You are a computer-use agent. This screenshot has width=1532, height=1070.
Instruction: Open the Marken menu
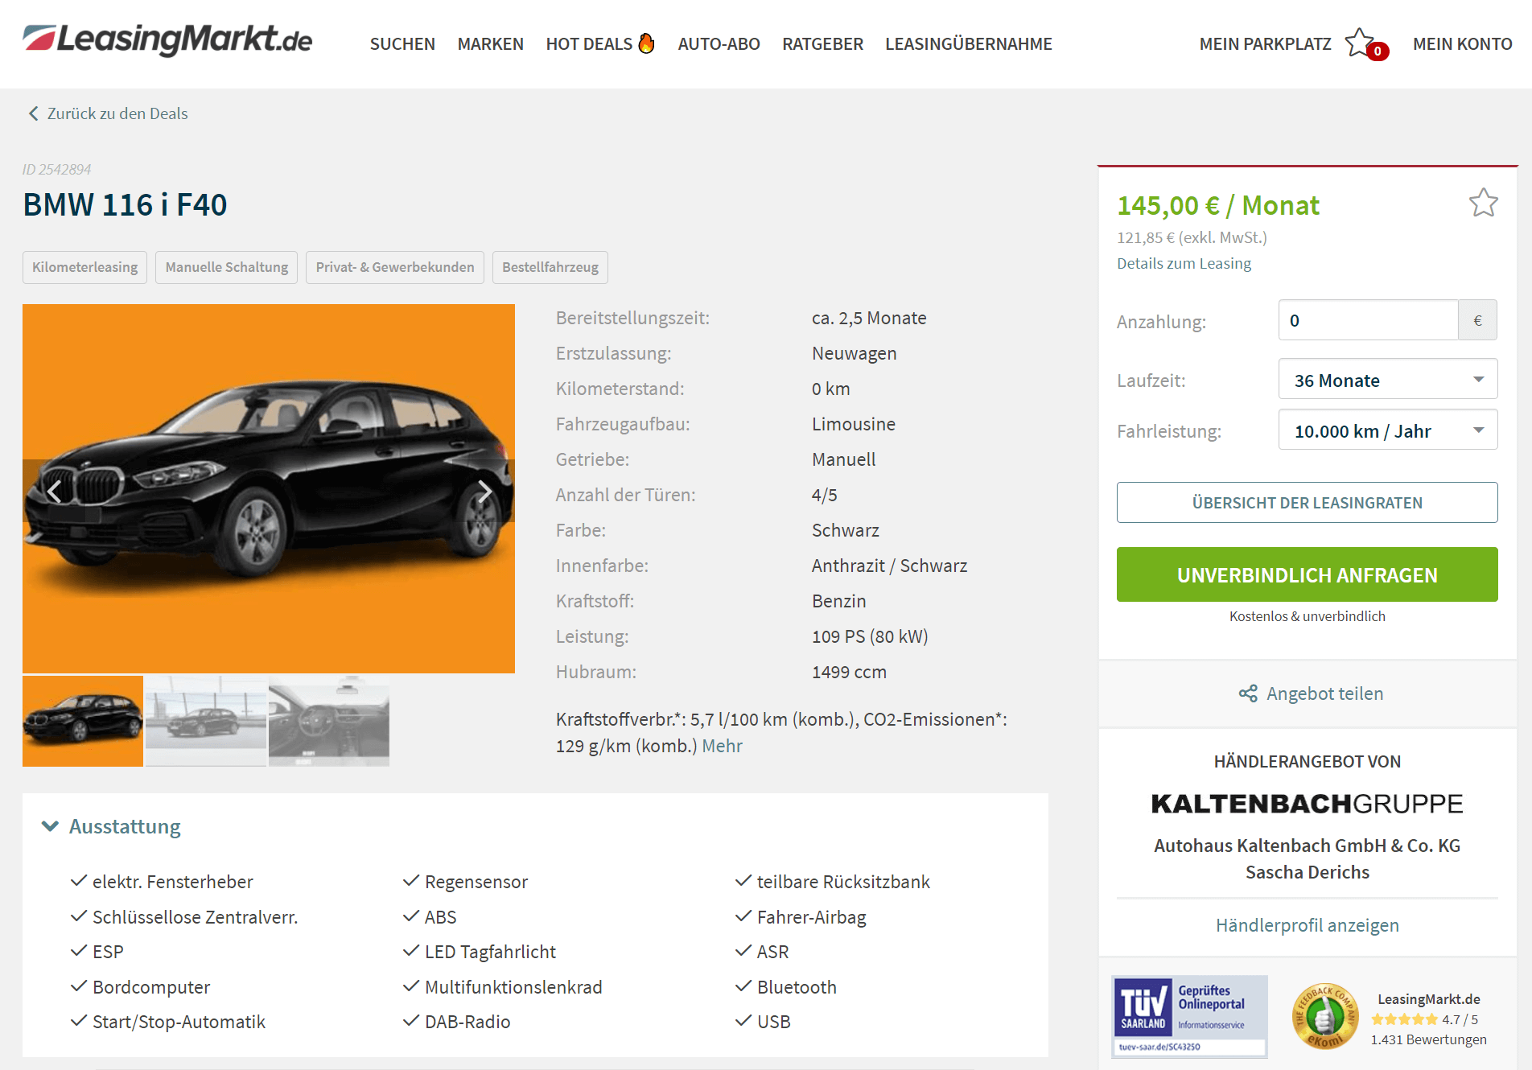pyautogui.click(x=490, y=43)
